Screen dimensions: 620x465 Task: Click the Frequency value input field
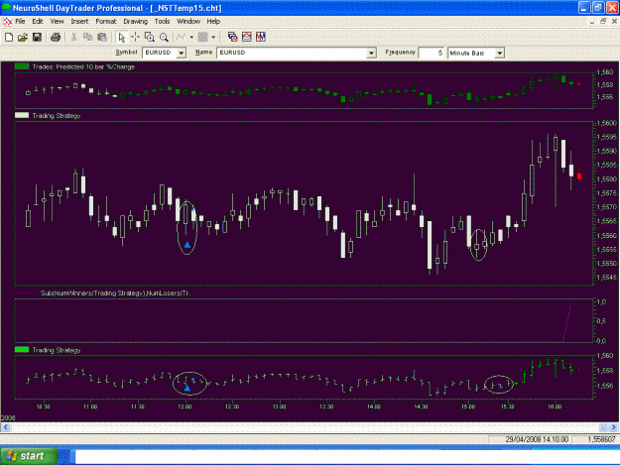pos(433,53)
